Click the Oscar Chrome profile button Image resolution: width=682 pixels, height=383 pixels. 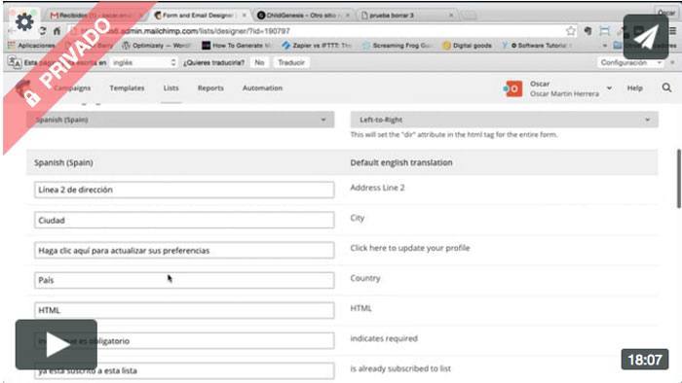pyautogui.click(x=665, y=13)
